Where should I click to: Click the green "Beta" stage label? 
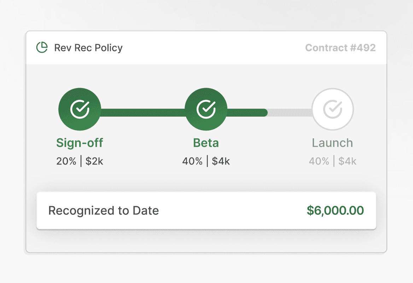pyautogui.click(x=206, y=143)
